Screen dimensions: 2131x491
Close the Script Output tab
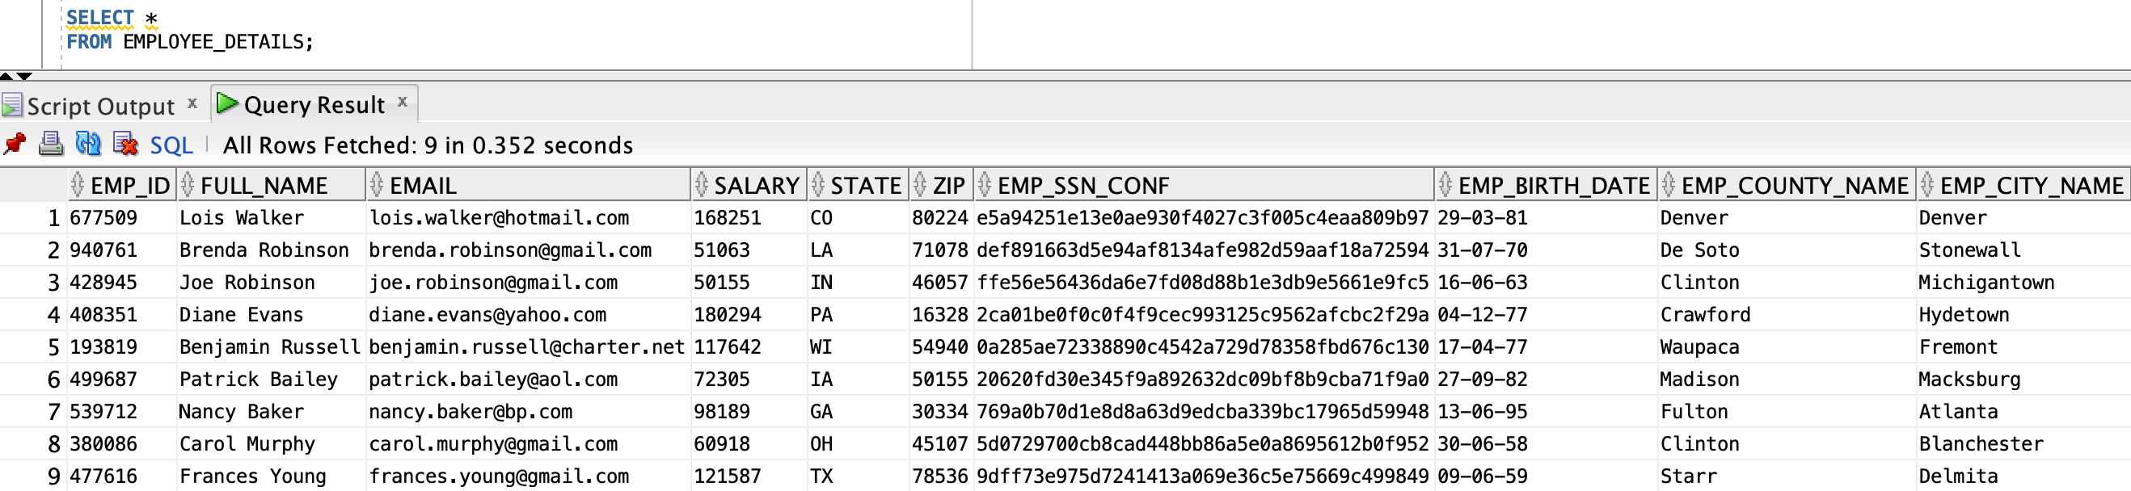[x=192, y=103]
